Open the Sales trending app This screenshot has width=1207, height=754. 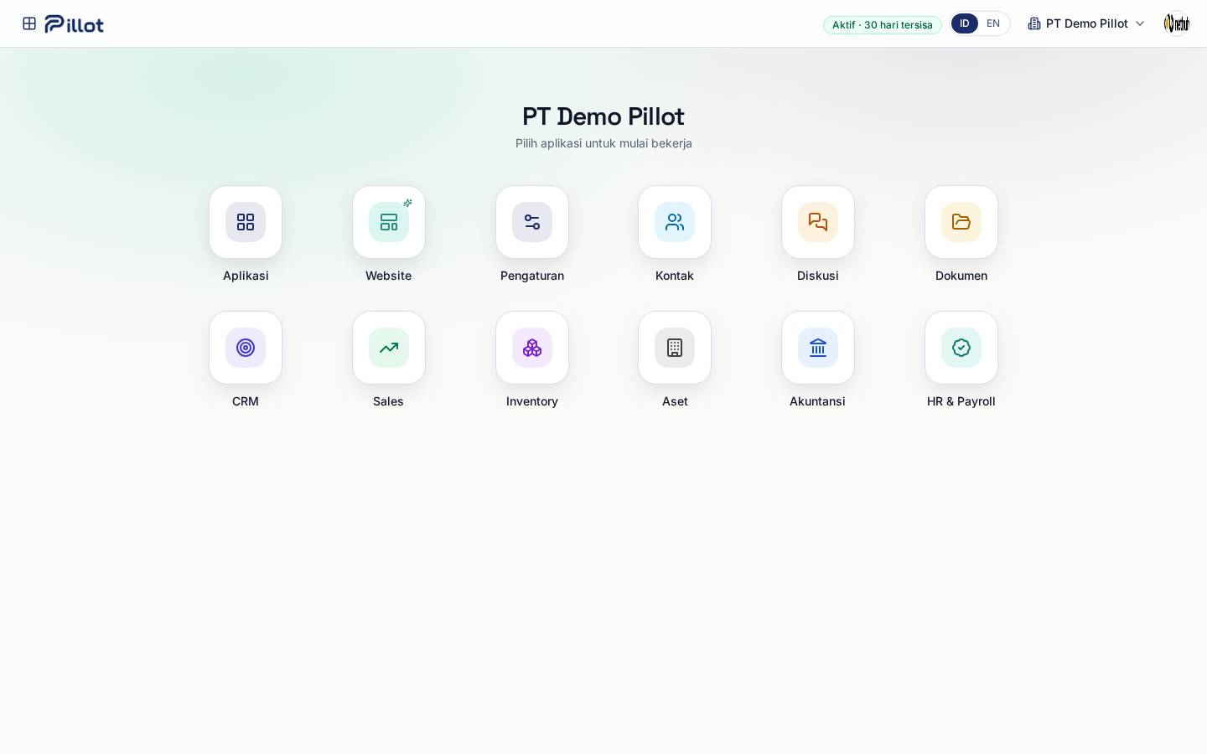click(x=389, y=348)
